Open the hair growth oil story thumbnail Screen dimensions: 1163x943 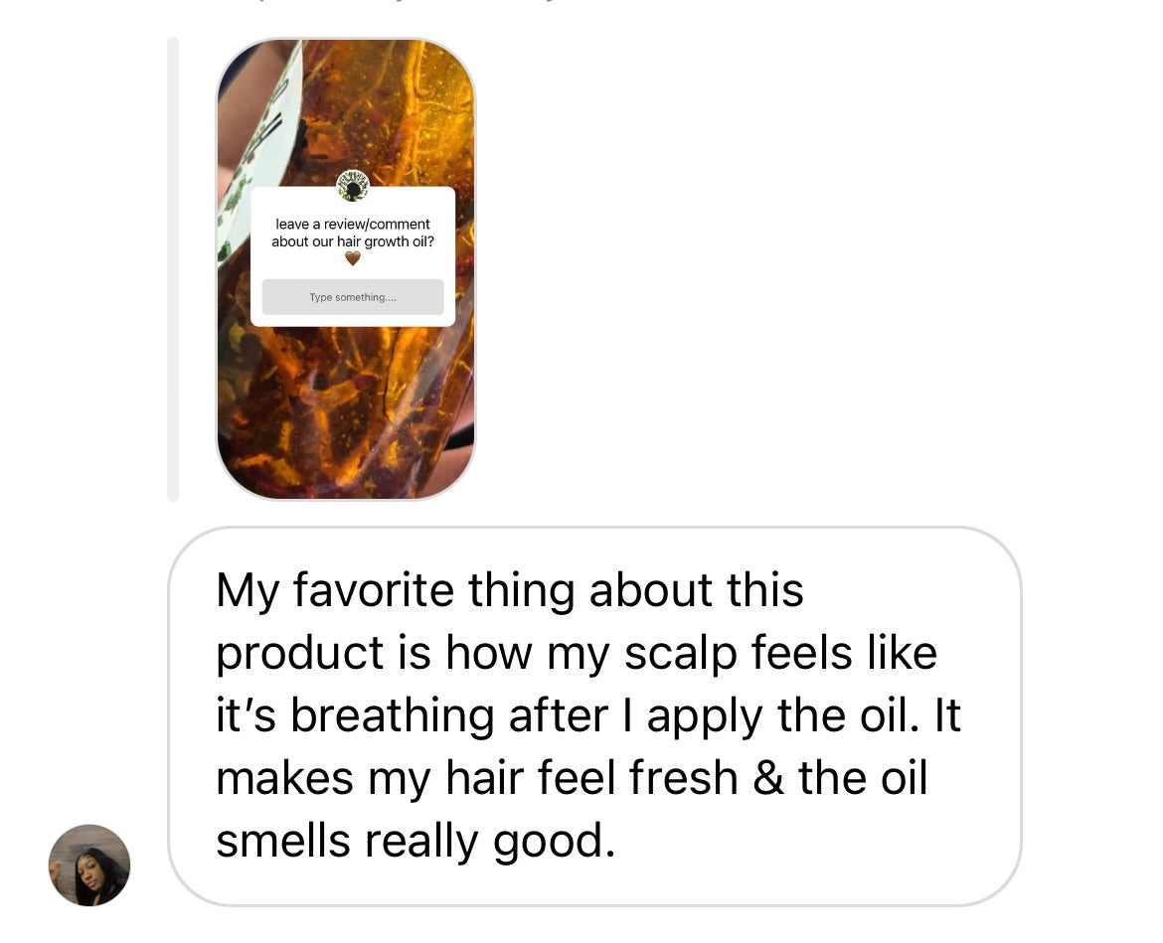point(346,269)
